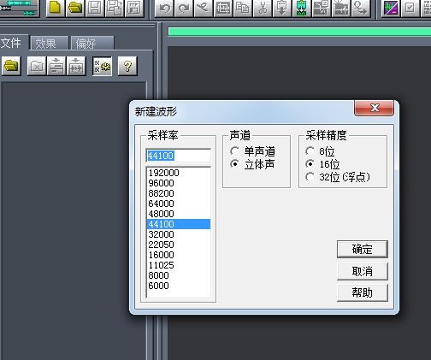Select 6000 in sample rate list
Image resolution: width=431 pixels, height=360 pixels.
pos(179,286)
